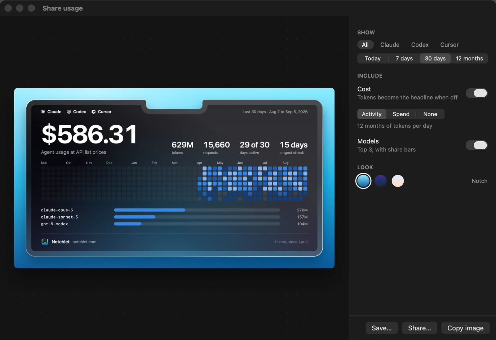Screen dimensions: 496x340
Task: Filter usage to Claude only
Action: click(x=390, y=45)
